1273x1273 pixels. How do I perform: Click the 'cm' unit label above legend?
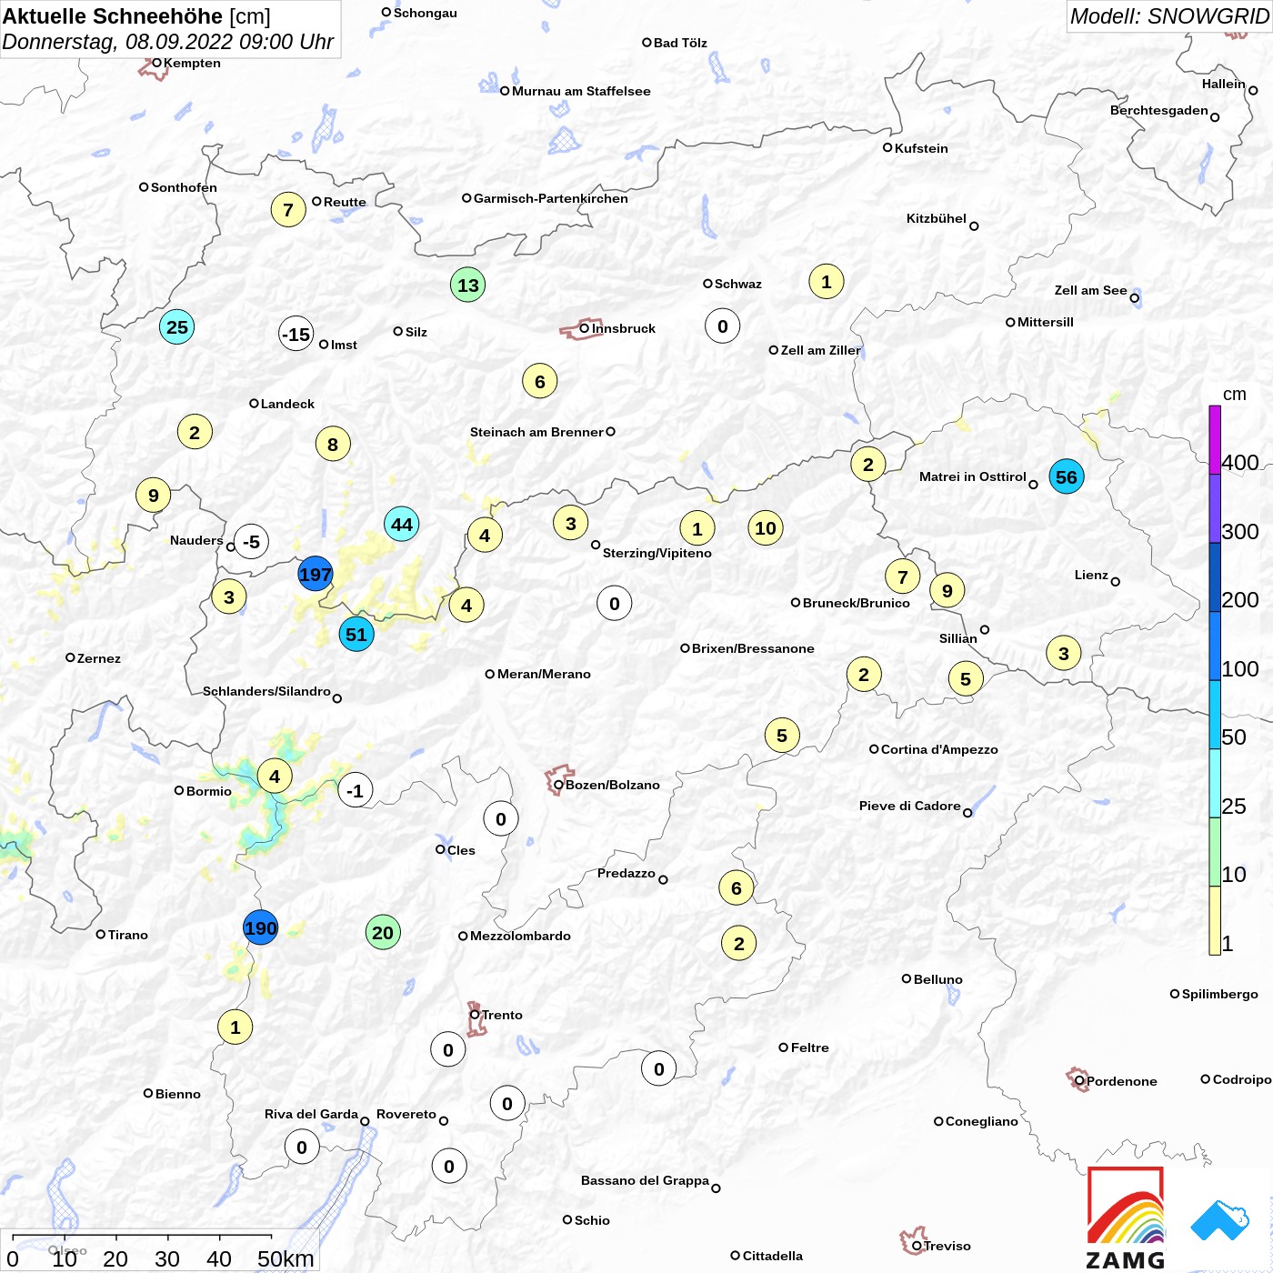pyautogui.click(x=1235, y=395)
